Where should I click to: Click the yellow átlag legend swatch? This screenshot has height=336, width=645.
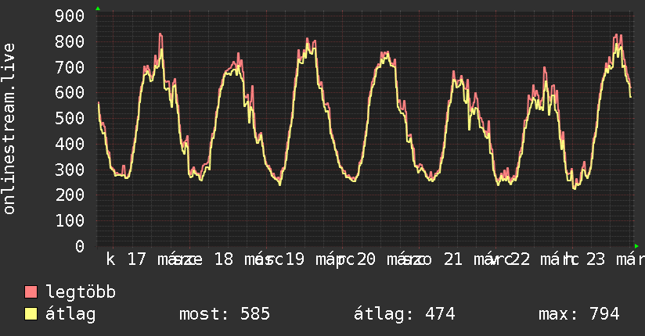coord(31,314)
